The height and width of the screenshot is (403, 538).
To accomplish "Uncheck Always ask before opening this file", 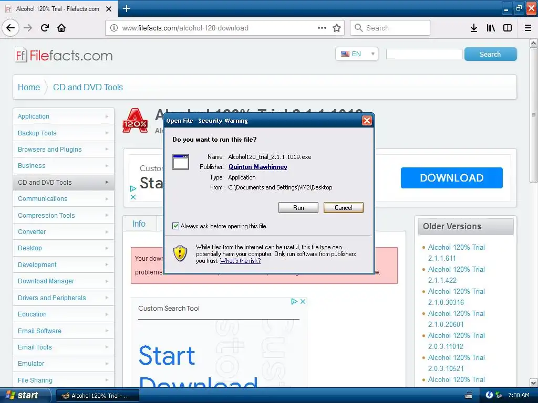I will [175, 226].
